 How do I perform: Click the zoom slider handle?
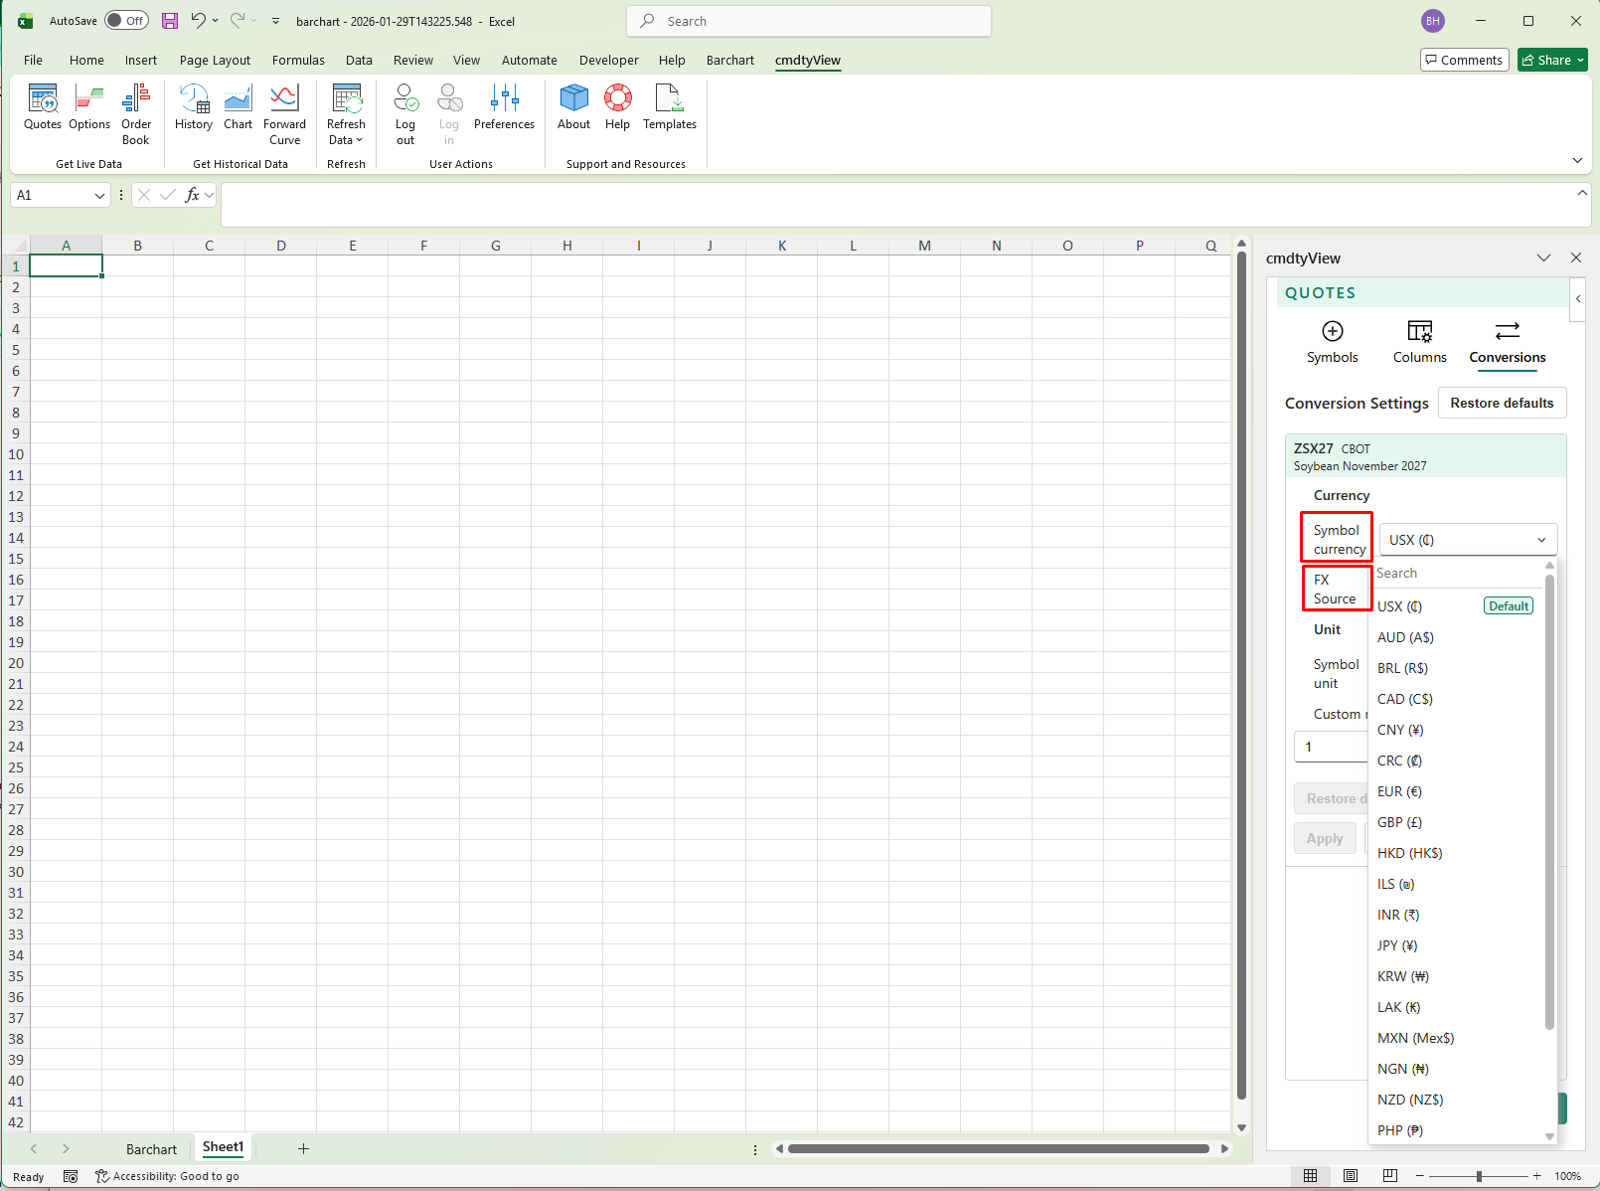(x=1479, y=1176)
